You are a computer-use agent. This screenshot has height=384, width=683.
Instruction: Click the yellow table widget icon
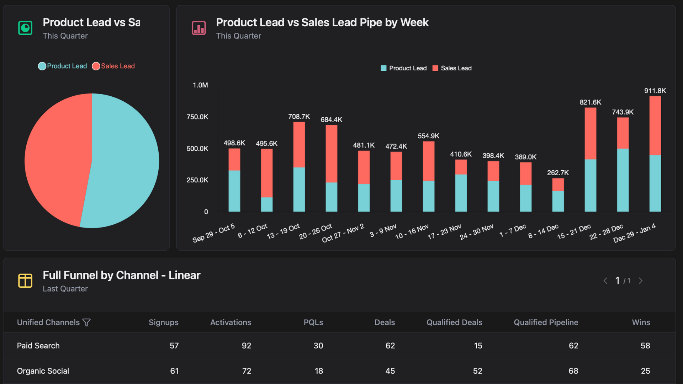(25, 281)
